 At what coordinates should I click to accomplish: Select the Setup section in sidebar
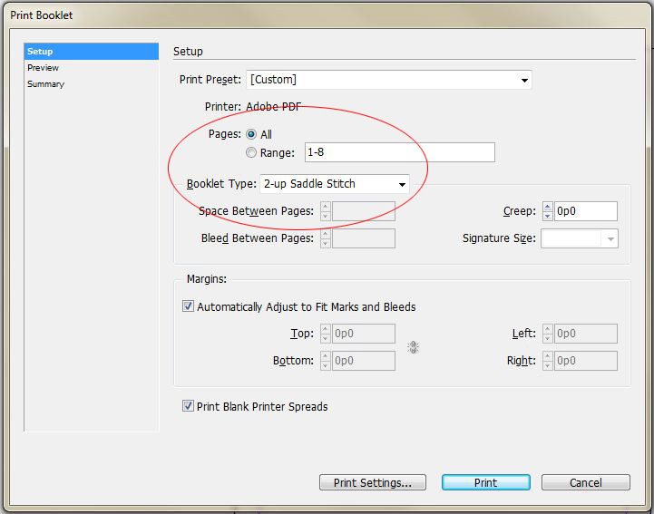tap(40, 52)
